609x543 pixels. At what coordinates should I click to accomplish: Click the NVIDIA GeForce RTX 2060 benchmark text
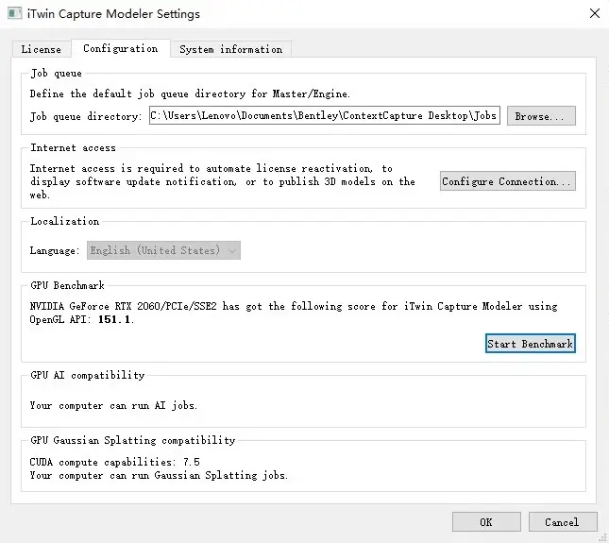pos(294,313)
